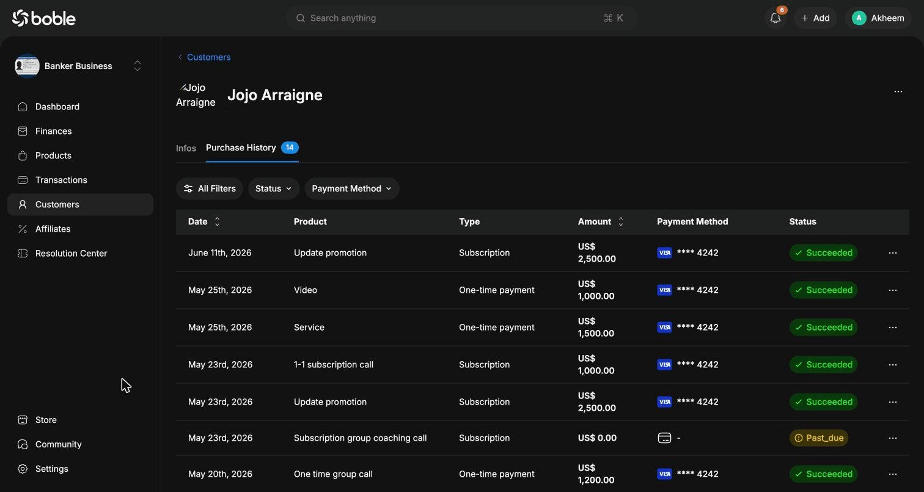Screen dimensions: 924x492
Task: Open Resolution Center
Action: pyautogui.click(x=80, y=254)
